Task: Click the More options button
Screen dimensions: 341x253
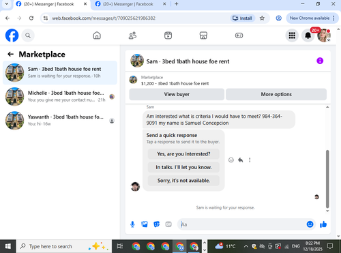Action: pos(276,94)
